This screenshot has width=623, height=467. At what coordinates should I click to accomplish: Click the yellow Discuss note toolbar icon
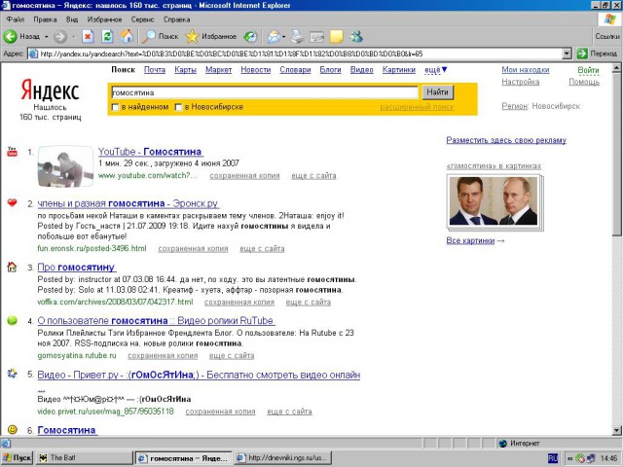(336, 37)
